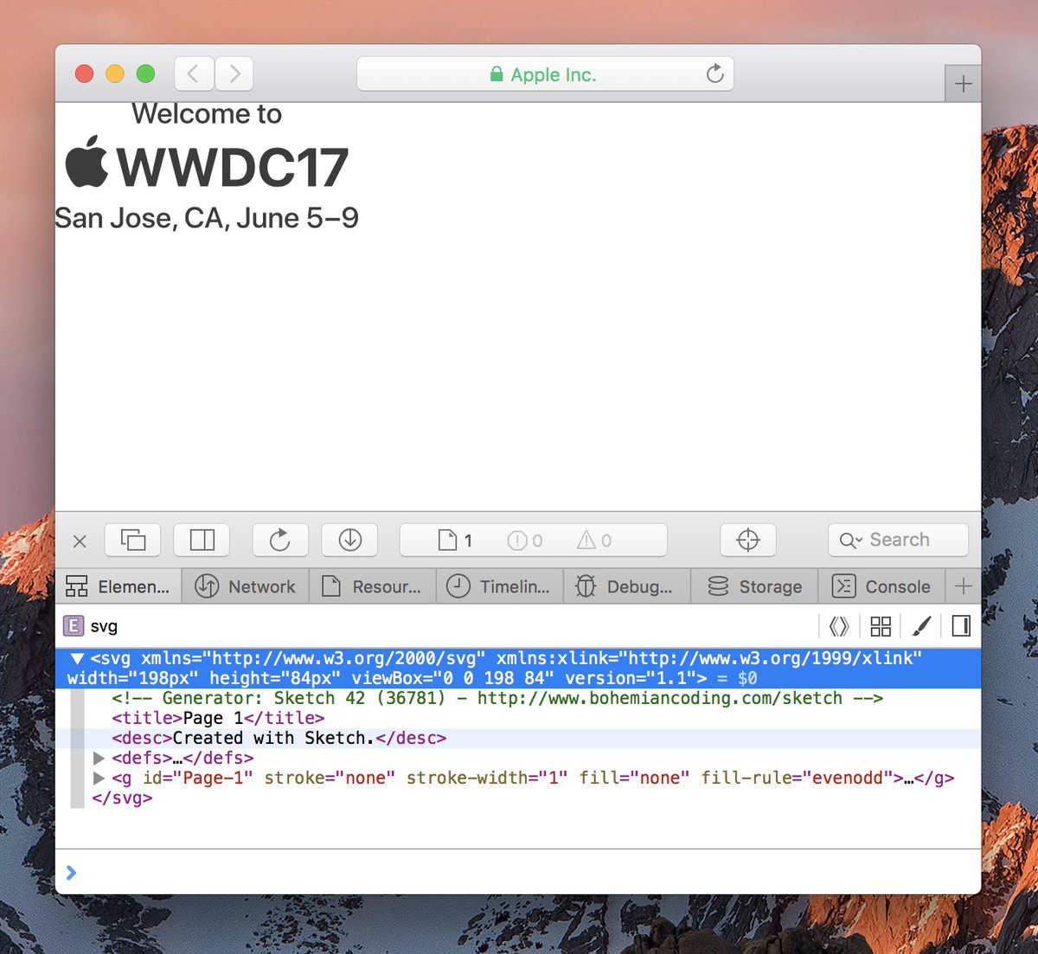Switch to the Console tab
This screenshot has height=954, width=1038.
pos(881,586)
